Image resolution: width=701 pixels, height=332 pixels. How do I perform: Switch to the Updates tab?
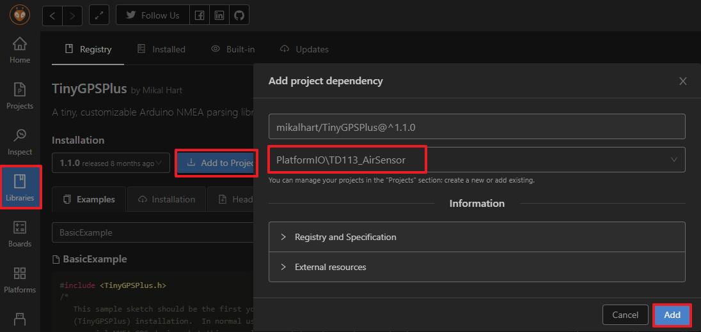pyautogui.click(x=304, y=49)
